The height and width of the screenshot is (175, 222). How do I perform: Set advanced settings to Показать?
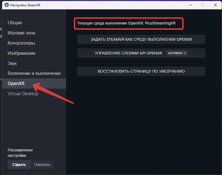42,165
